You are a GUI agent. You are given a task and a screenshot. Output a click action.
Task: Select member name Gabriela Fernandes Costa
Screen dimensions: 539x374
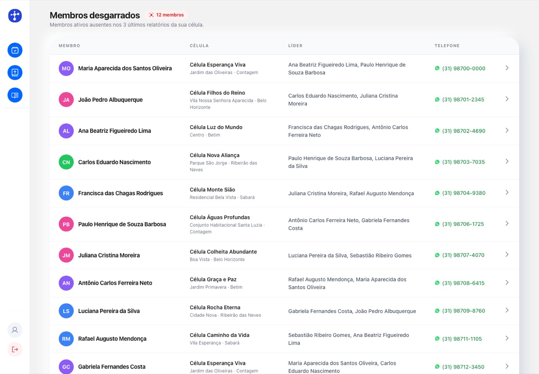(112, 367)
